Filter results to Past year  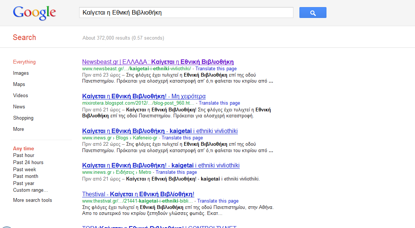[24, 183]
